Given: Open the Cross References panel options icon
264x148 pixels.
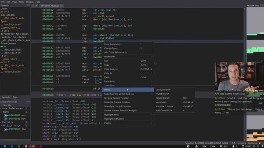Looking at the screenshot, I should click(x=28, y=102).
